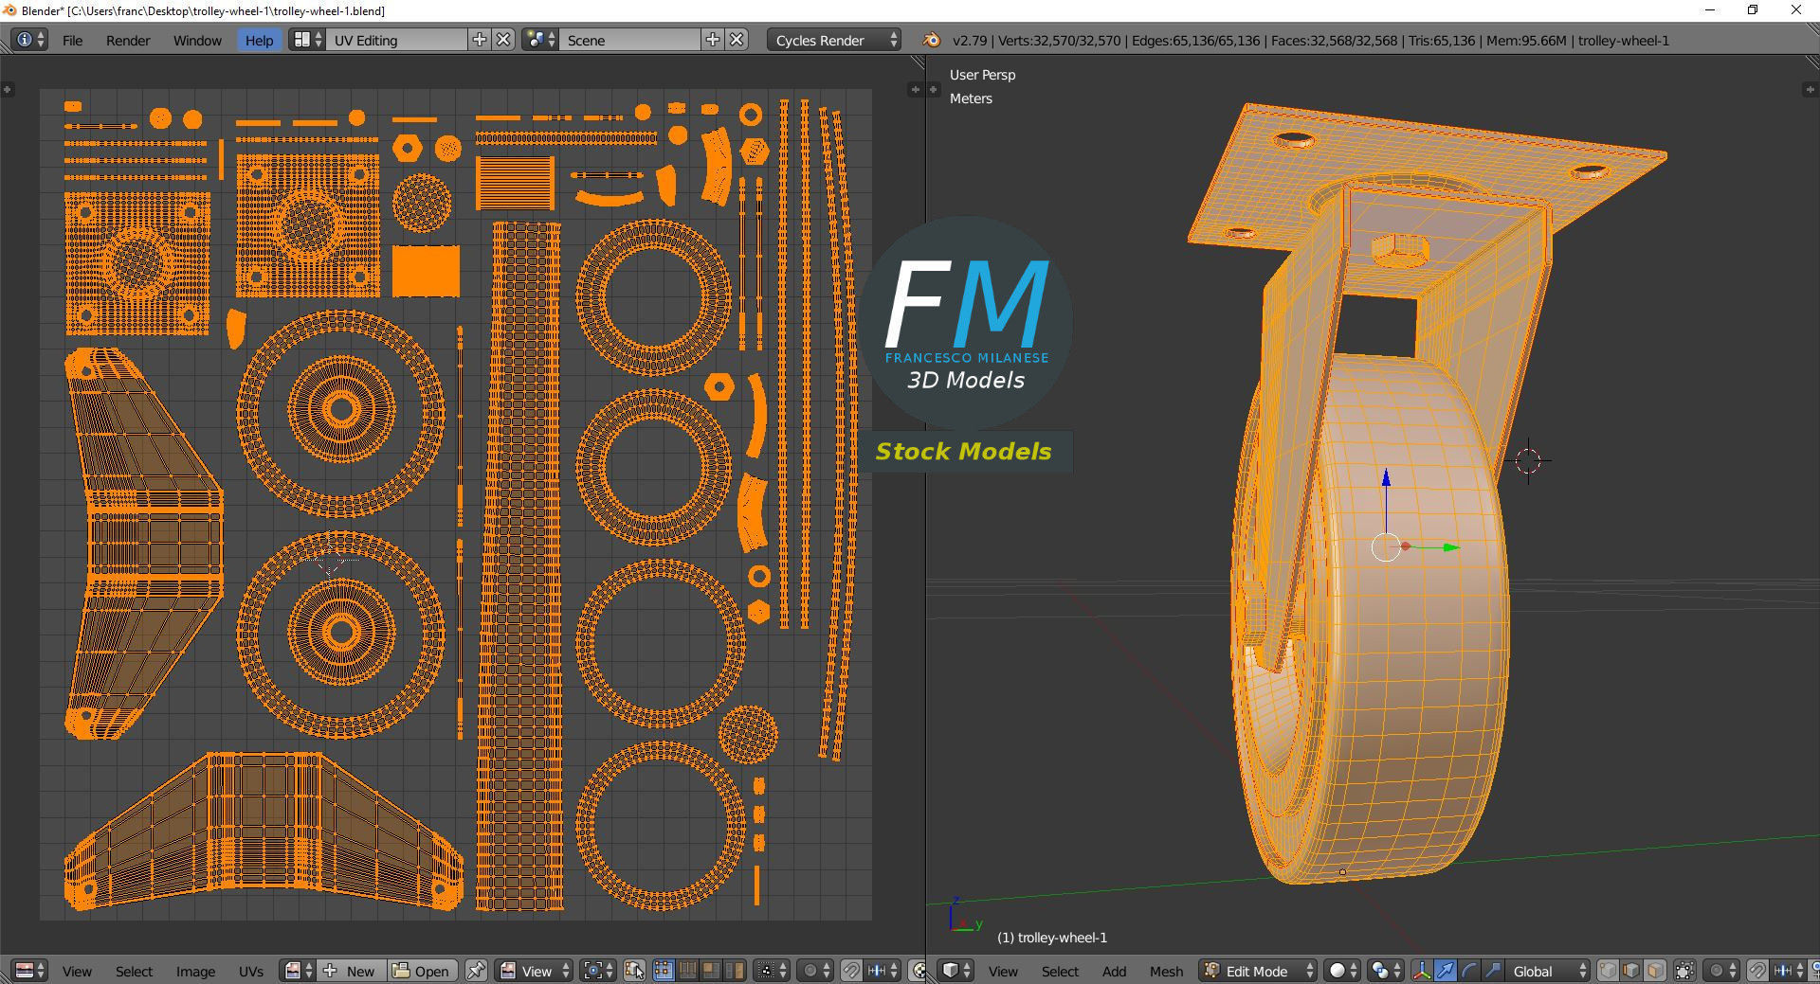
Task: Open the UV pivot point selector
Action: [598, 971]
